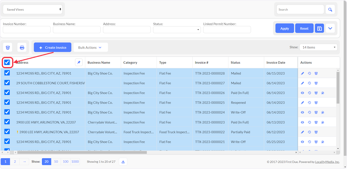This screenshot has width=347, height=169.
Task: Click the save view floppy icon
Action: pyautogui.click(x=320, y=28)
